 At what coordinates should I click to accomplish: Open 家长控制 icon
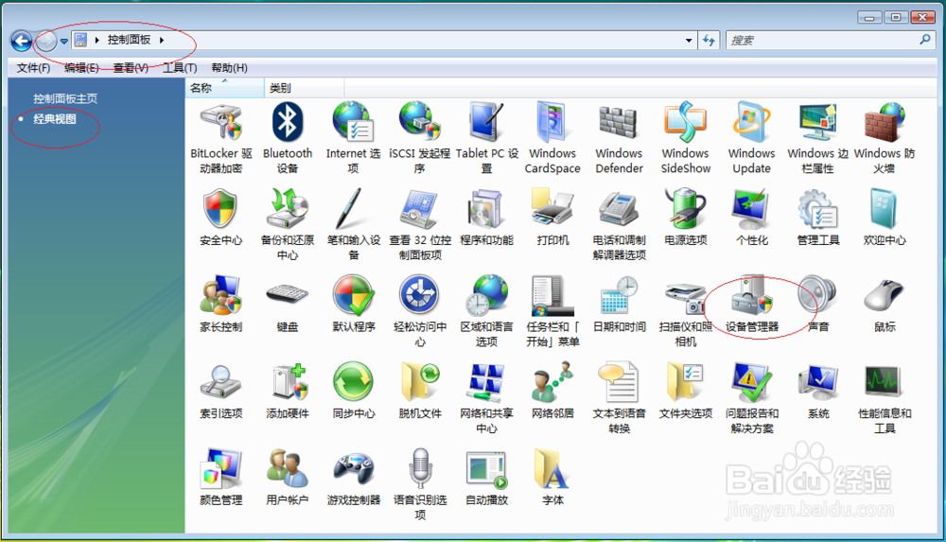(x=220, y=296)
